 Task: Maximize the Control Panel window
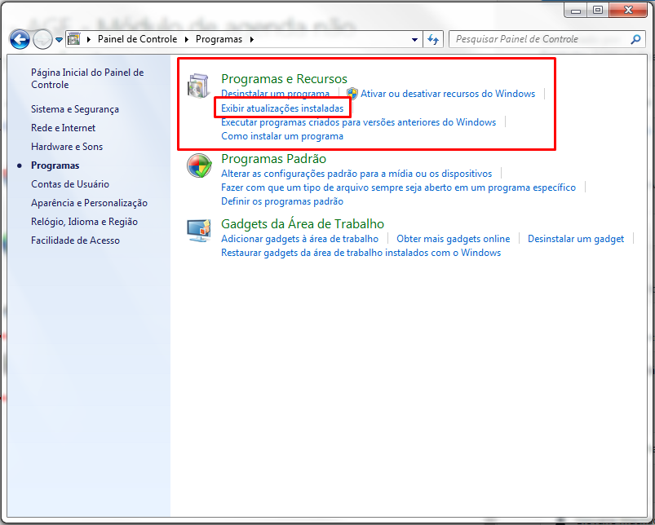(x=598, y=10)
